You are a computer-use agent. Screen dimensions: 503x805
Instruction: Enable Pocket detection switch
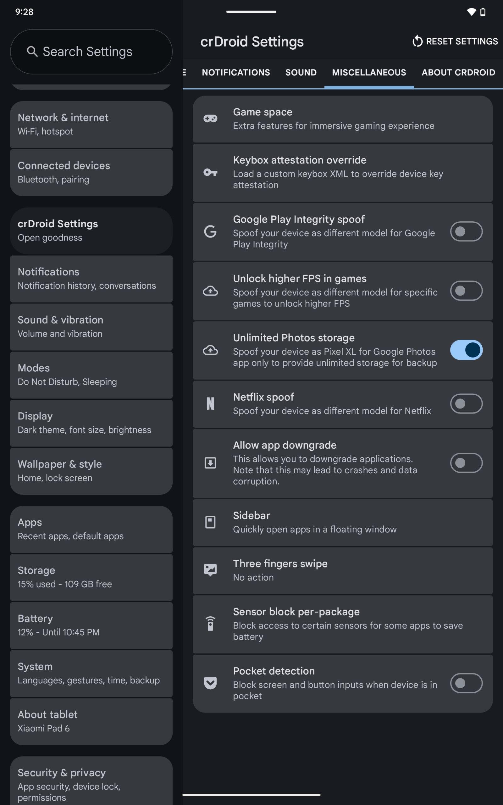[x=466, y=683]
